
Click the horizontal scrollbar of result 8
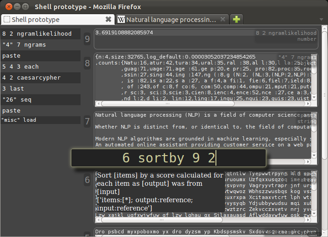[168, 103]
